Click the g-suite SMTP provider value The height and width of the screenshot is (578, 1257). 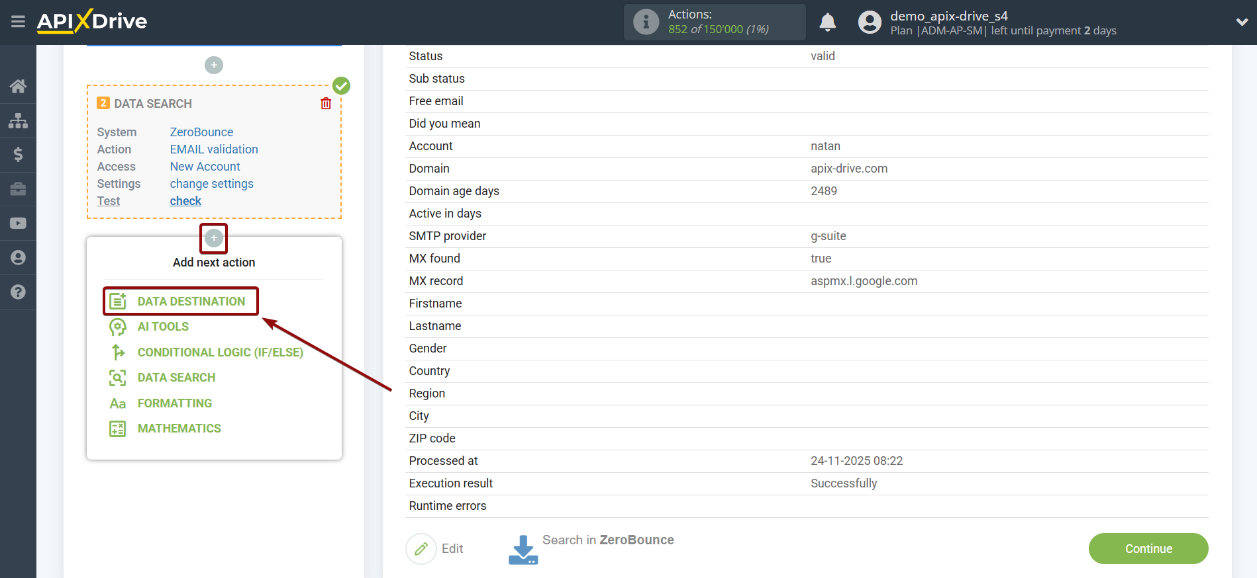click(x=829, y=236)
